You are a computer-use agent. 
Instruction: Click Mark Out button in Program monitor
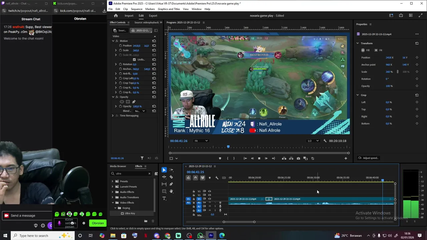[234, 158]
